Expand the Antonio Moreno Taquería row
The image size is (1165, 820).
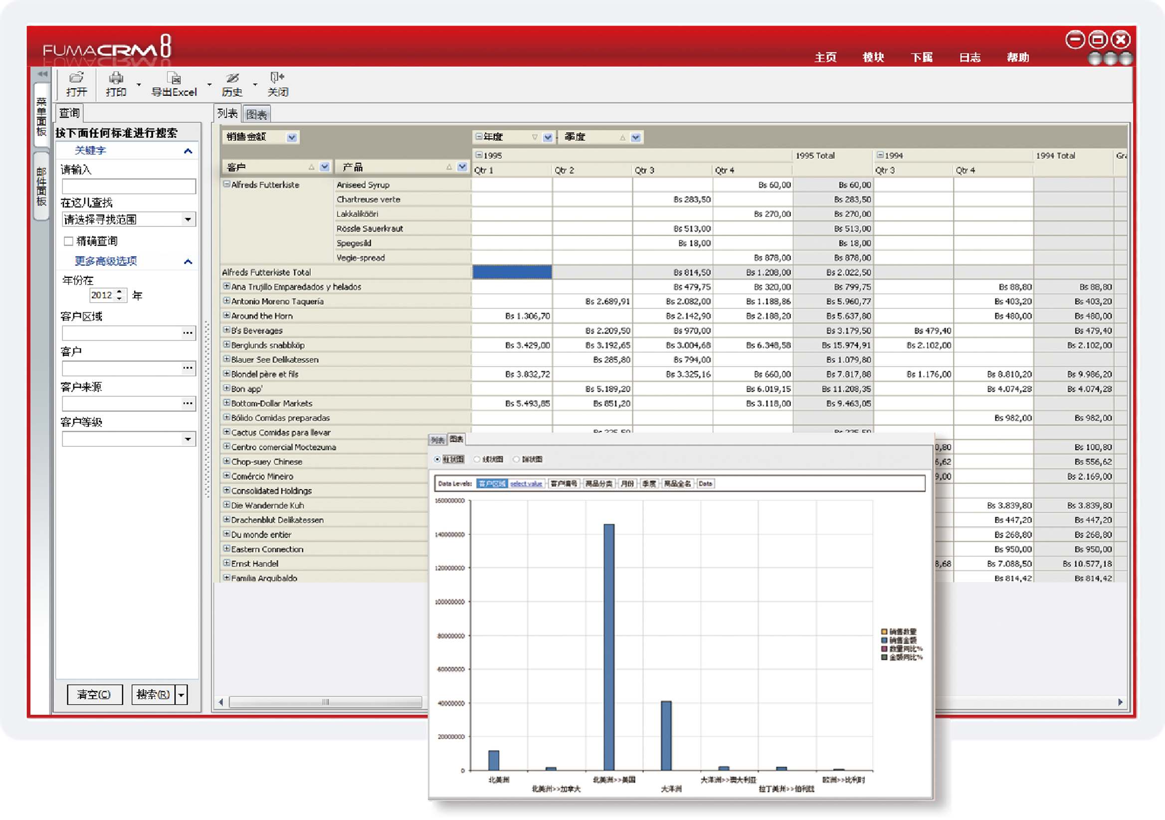pyautogui.click(x=226, y=301)
